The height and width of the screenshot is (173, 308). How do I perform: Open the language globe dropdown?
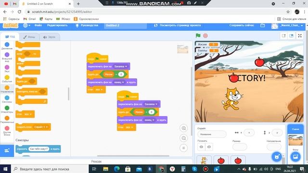[x=27, y=25]
